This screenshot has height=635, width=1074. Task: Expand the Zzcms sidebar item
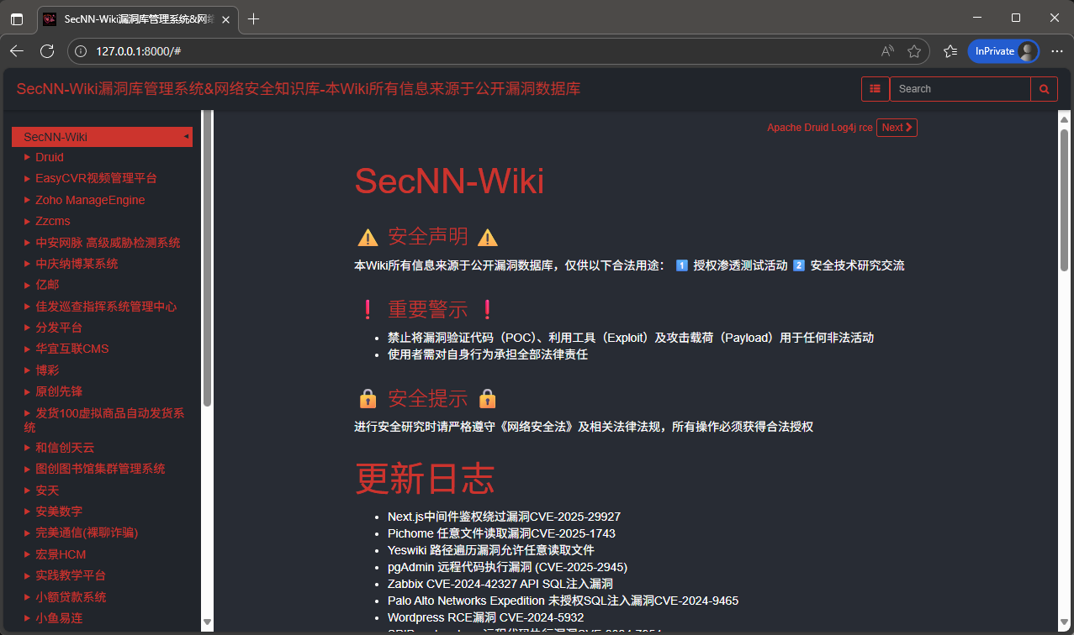[x=47, y=221]
